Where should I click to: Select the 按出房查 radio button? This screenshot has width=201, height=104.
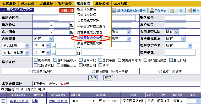pyautogui.click(x=113, y=71)
